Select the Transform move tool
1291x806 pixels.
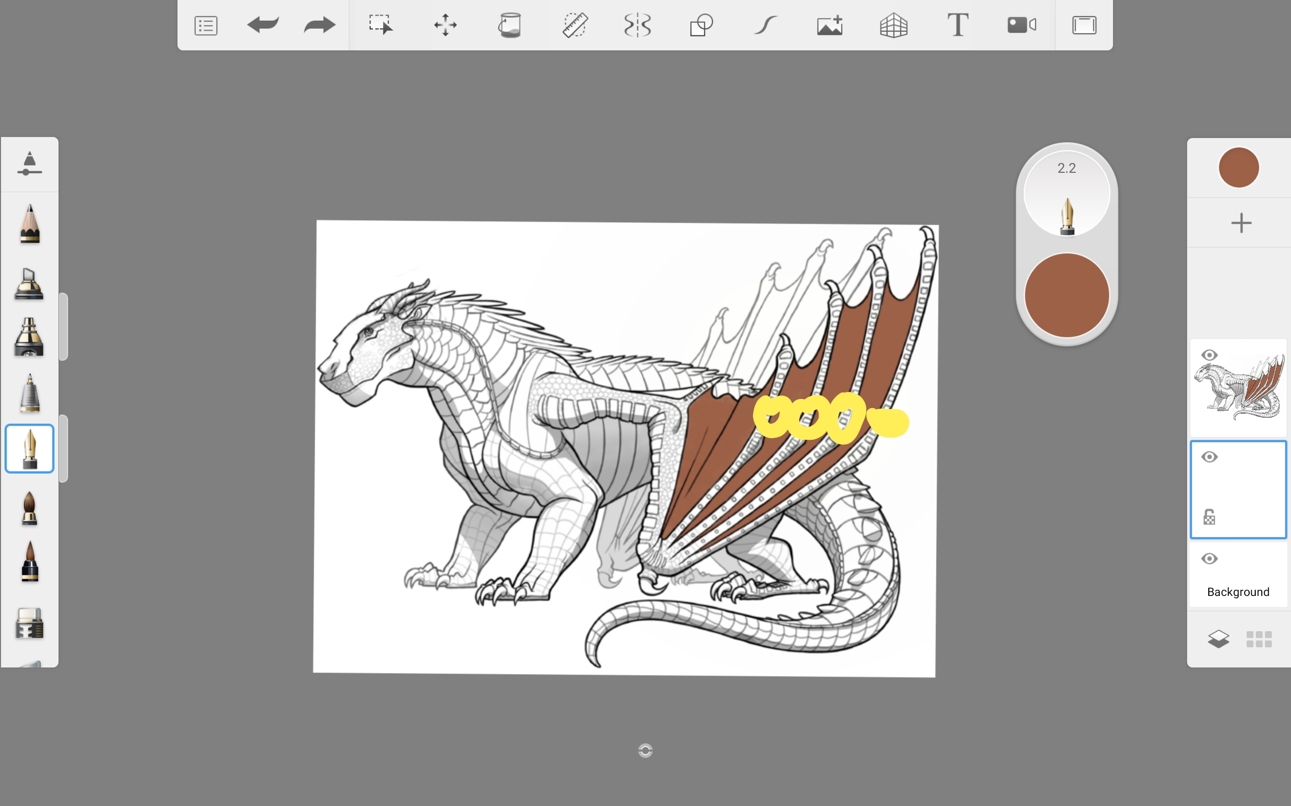pyautogui.click(x=445, y=25)
